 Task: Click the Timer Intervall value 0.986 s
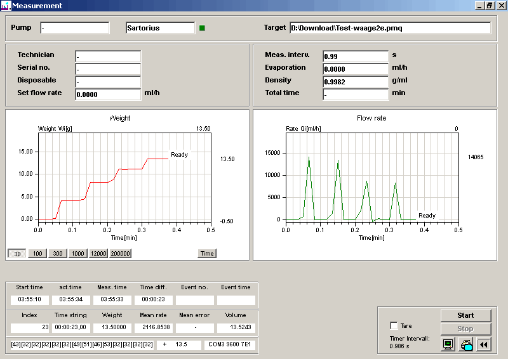click(399, 346)
